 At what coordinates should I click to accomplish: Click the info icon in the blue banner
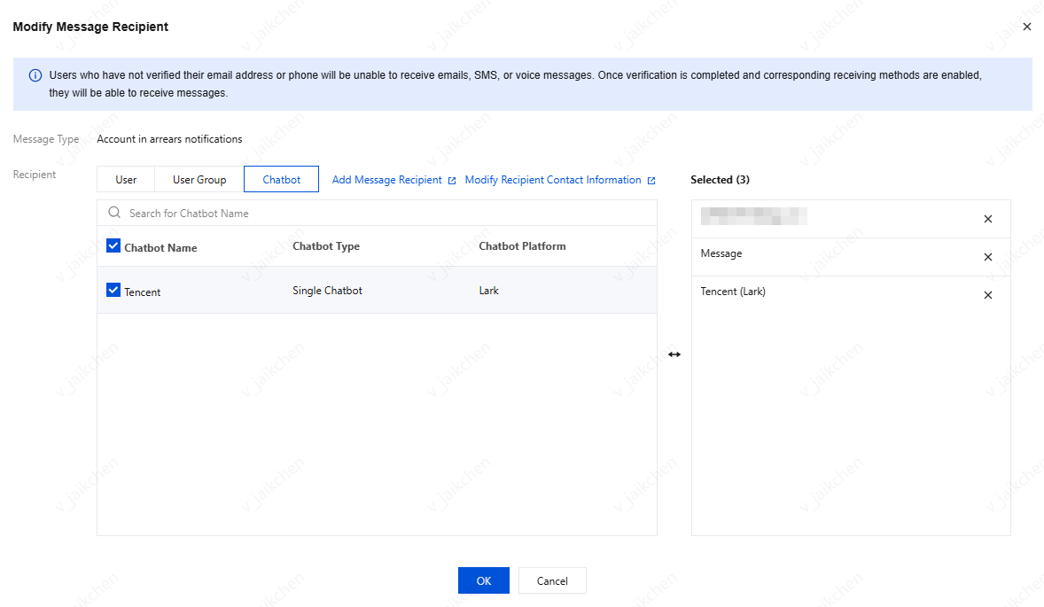(35, 75)
